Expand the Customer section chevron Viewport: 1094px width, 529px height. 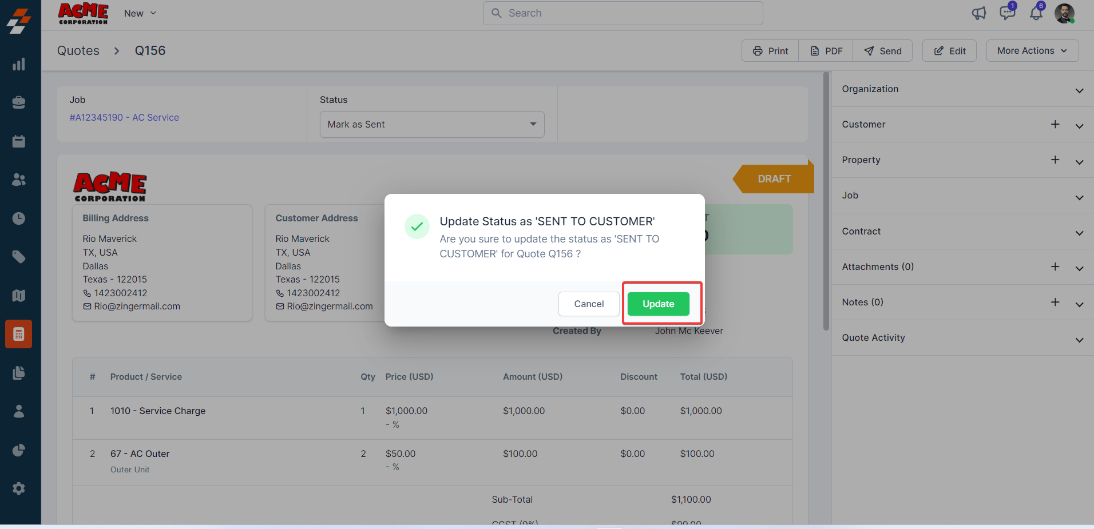coord(1079,126)
